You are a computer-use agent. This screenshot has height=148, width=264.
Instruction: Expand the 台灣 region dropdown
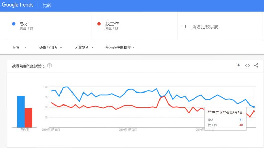pyautogui.click(x=20, y=47)
